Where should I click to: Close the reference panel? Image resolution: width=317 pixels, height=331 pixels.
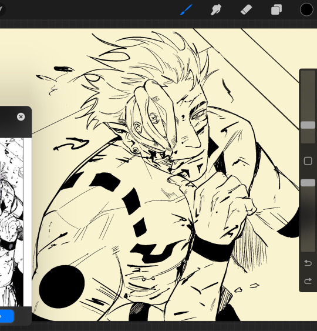[x=21, y=117]
